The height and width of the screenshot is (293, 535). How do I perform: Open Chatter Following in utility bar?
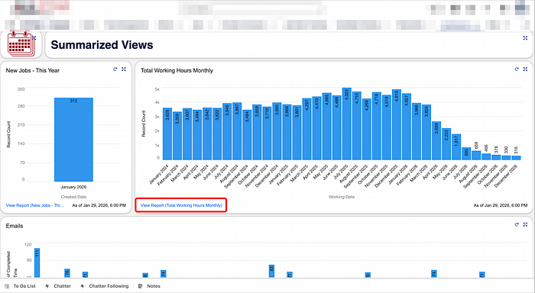105,286
